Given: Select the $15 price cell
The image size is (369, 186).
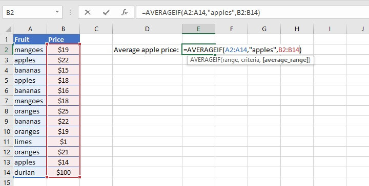Looking at the screenshot, I should coord(64,70).
